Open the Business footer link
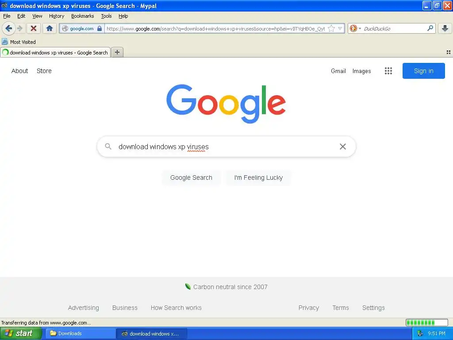Viewport: 453px width, 340px height. 125,308
